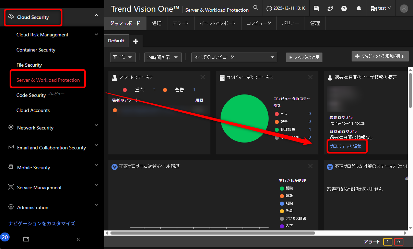The image size is (413, 249).
Task: Click ナビゲーションをカスタマイズ link
Action: pos(42,223)
